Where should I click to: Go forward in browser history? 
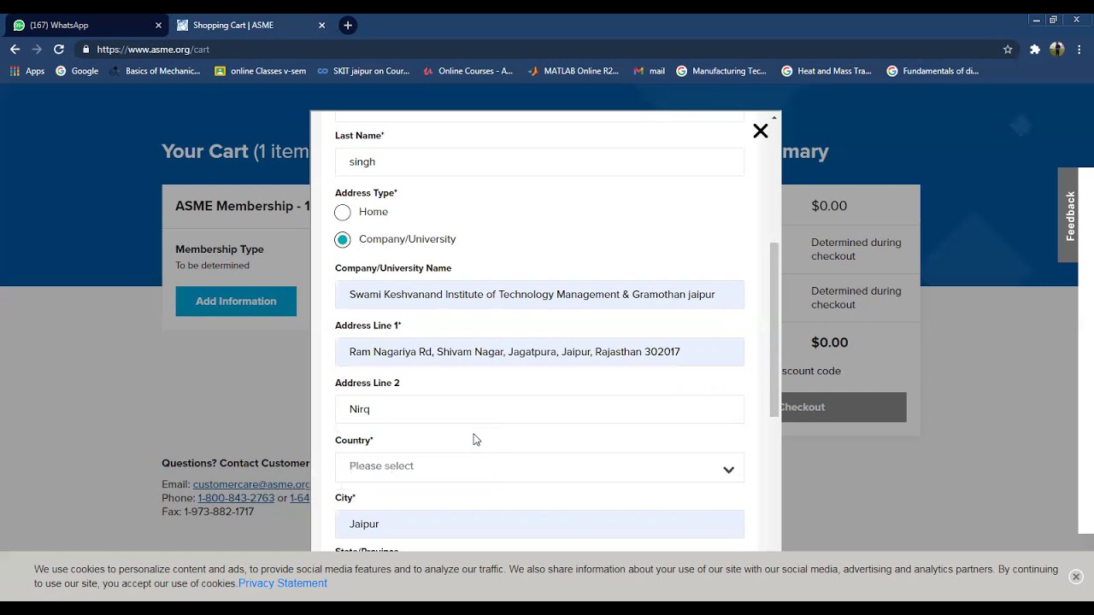pos(37,50)
